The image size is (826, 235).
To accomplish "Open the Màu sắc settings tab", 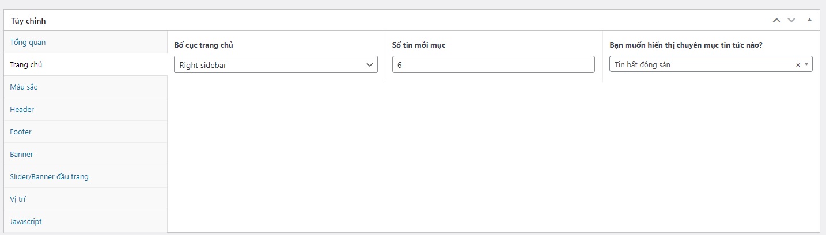I will (24, 87).
